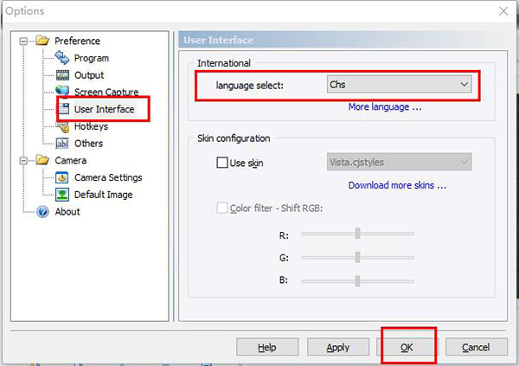
Task: Toggle Color filter Shift RGB checkbox
Action: click(222, 209)
